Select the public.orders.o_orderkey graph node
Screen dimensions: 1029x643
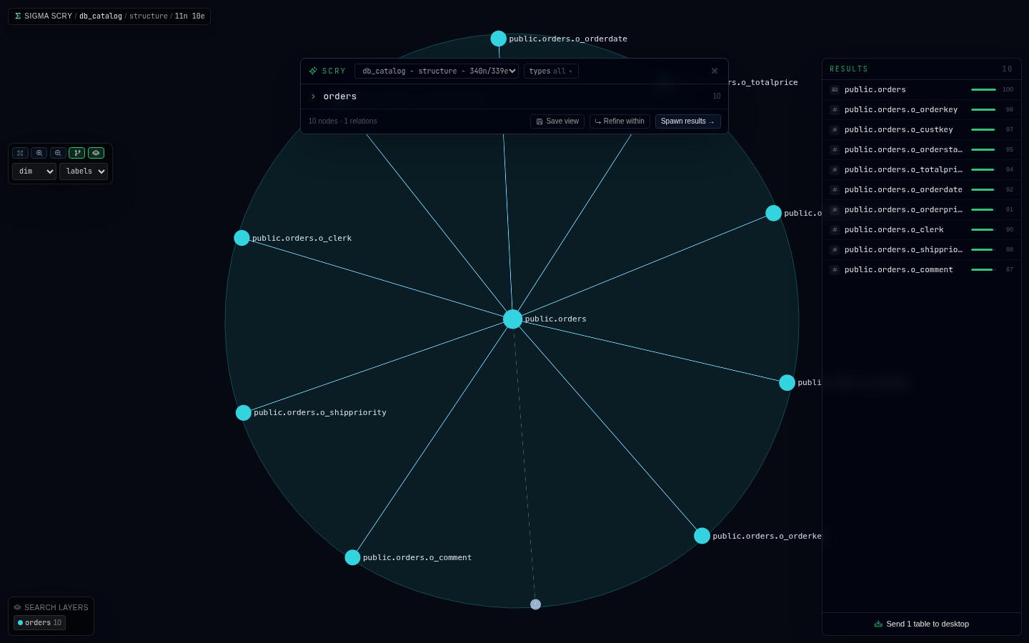[702, 536]
